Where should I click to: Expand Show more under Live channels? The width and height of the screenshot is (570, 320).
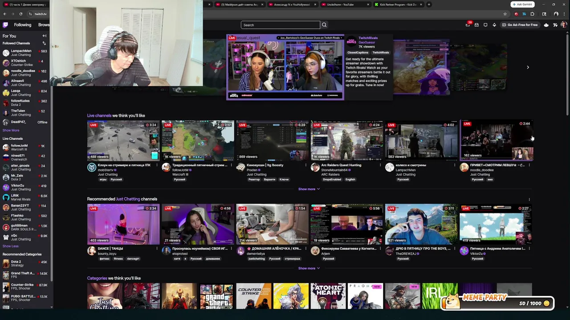point(309,189)
